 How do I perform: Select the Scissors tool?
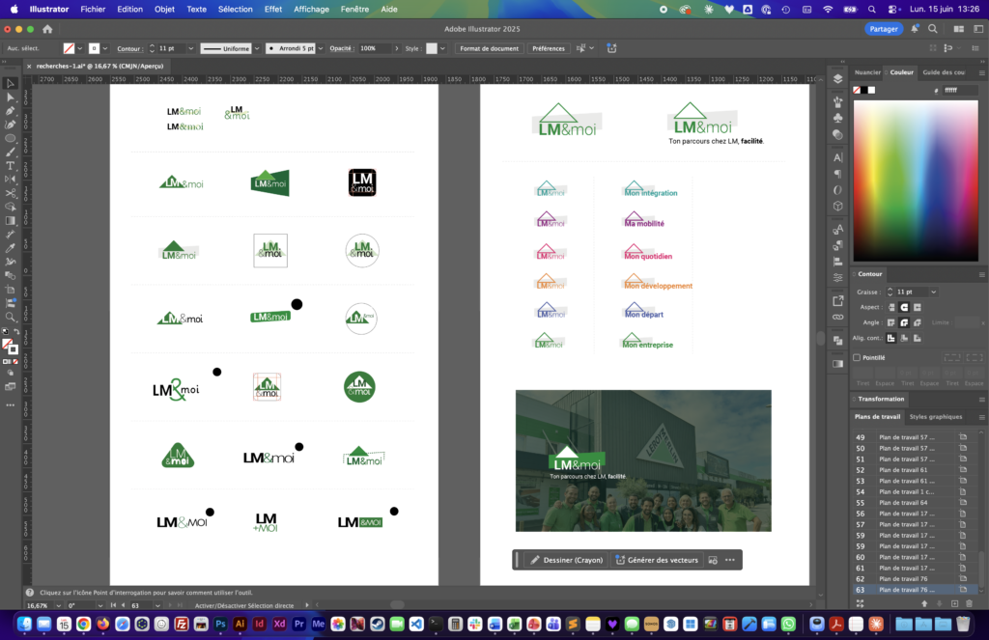coord(10,193)
